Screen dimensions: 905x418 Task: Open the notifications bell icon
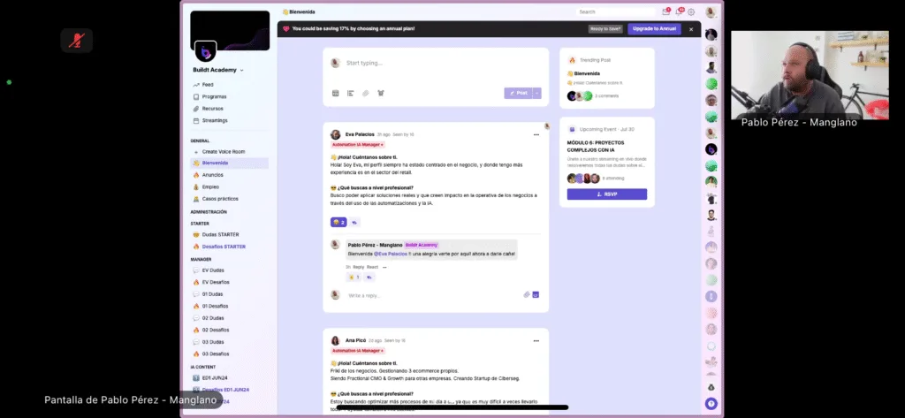pyautogui.click(x=680, y=11)
